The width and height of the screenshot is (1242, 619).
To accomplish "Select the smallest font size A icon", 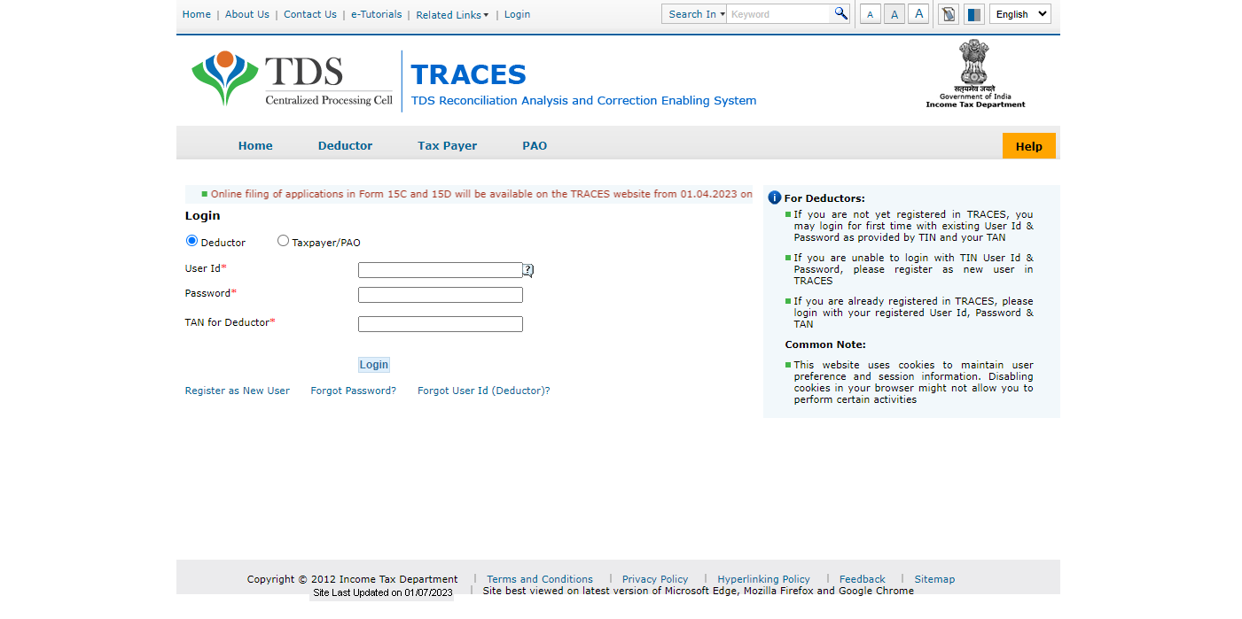I will 870,14.
